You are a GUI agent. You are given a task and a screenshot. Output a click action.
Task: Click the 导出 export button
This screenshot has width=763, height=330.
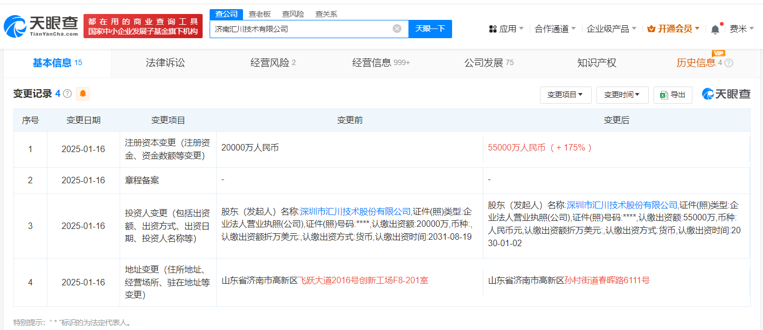[672, 95]
